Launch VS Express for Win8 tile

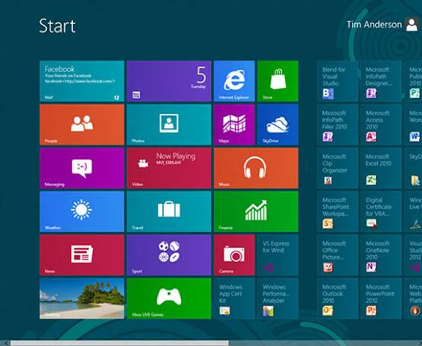click(278, 255)
